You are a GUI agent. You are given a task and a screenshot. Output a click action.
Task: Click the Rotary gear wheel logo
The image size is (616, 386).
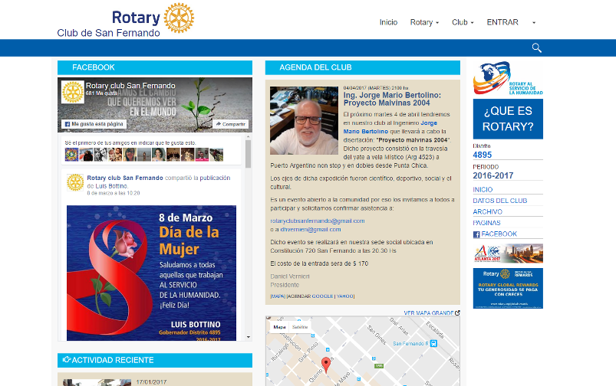coord(179,18)
